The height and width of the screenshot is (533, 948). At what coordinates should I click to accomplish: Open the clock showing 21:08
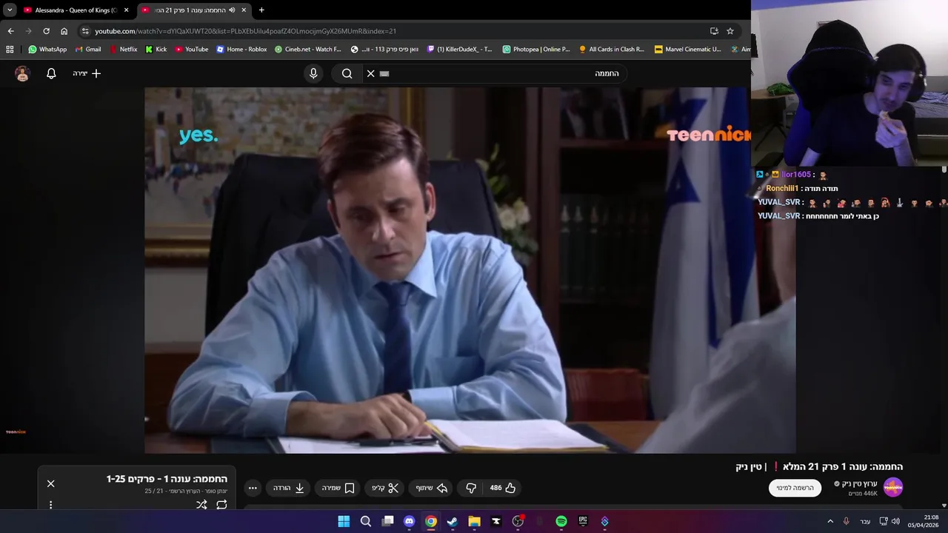924,521
